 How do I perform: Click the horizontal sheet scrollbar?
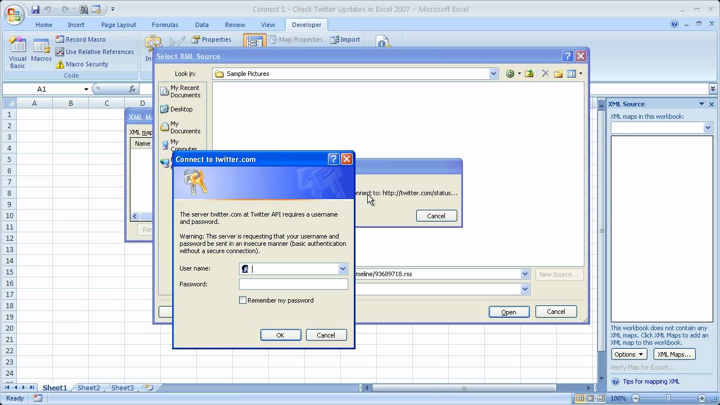464,388
